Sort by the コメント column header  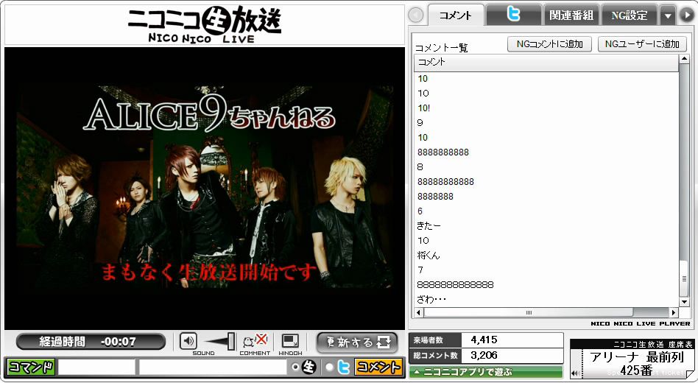[x=546, y=63]
